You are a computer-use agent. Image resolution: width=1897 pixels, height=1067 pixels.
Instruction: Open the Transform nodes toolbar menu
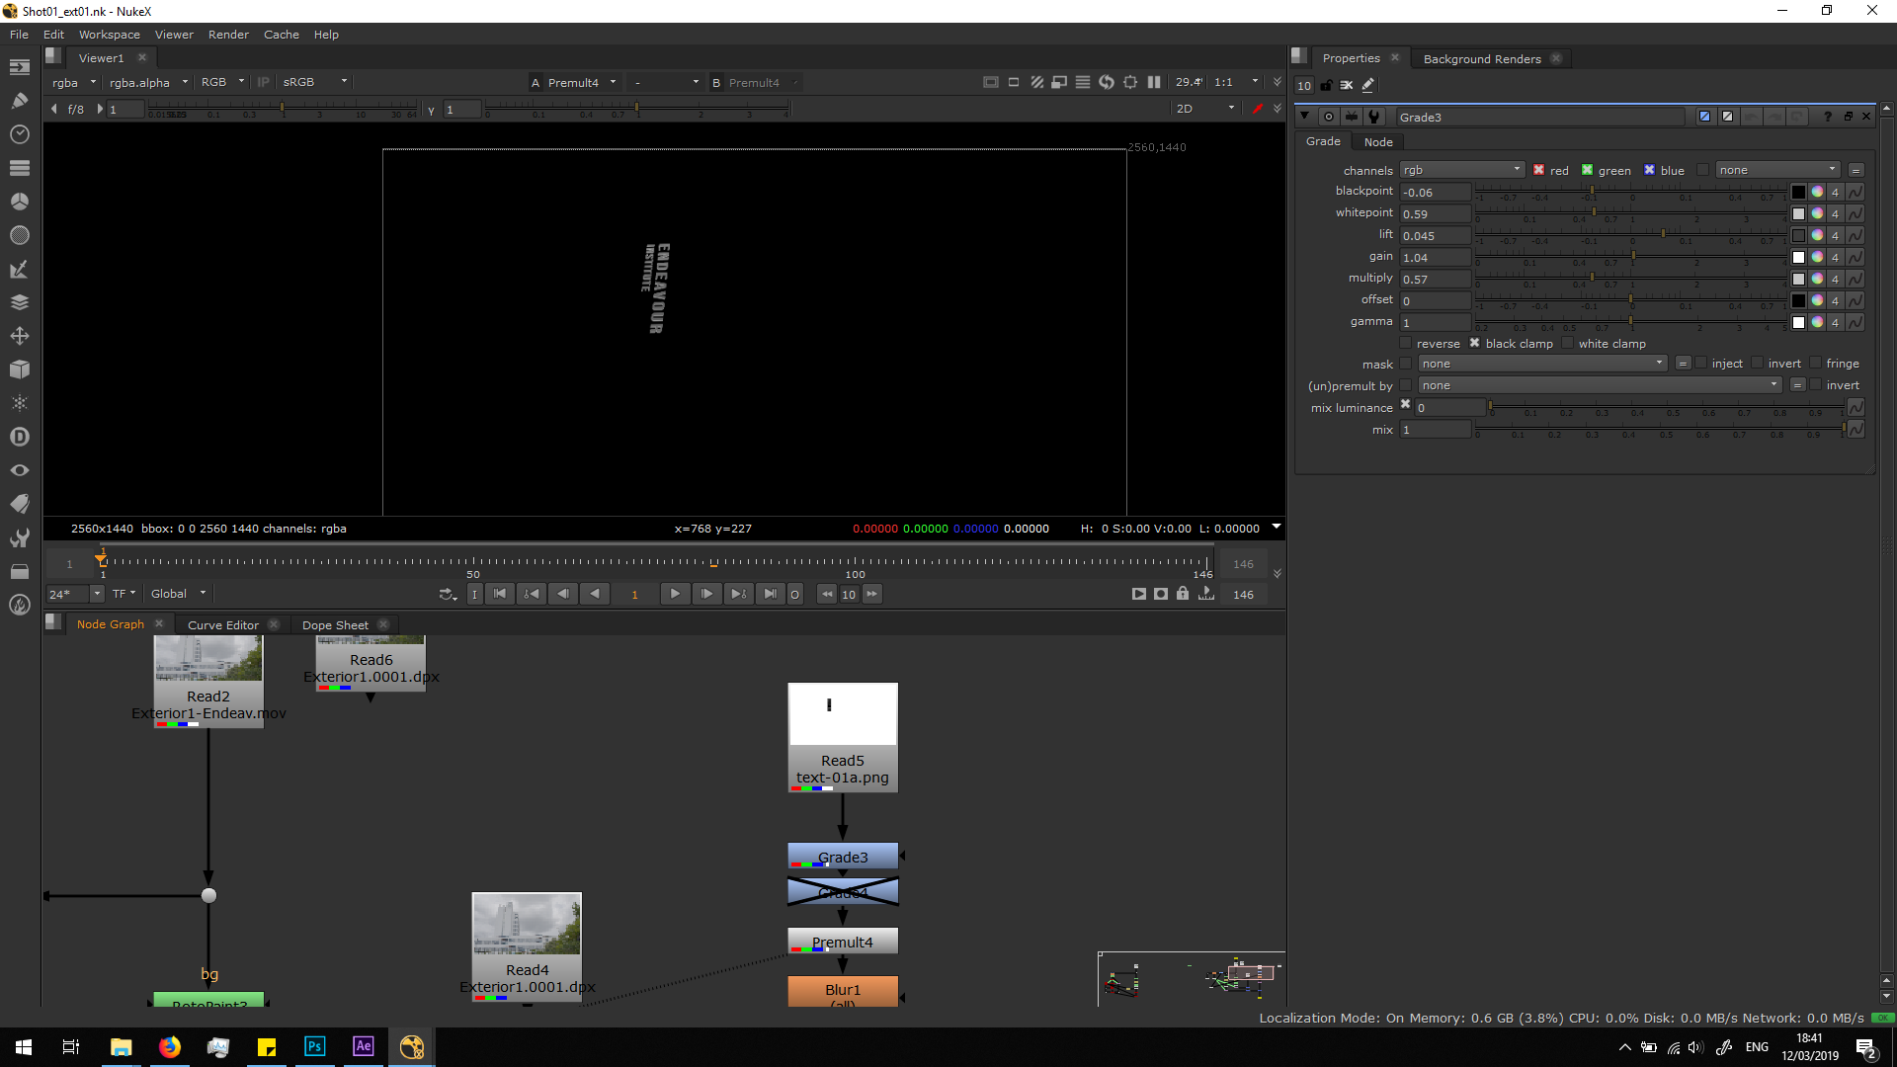[x=19, y=336]
